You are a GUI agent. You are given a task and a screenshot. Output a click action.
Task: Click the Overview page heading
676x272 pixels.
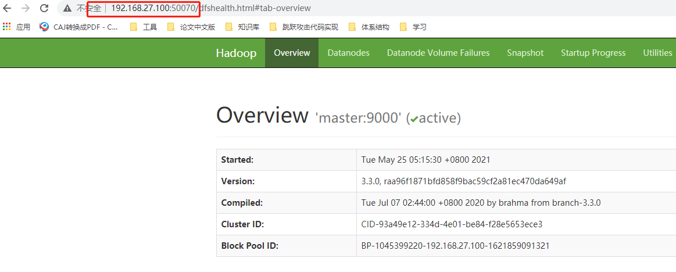pos(263,115)
